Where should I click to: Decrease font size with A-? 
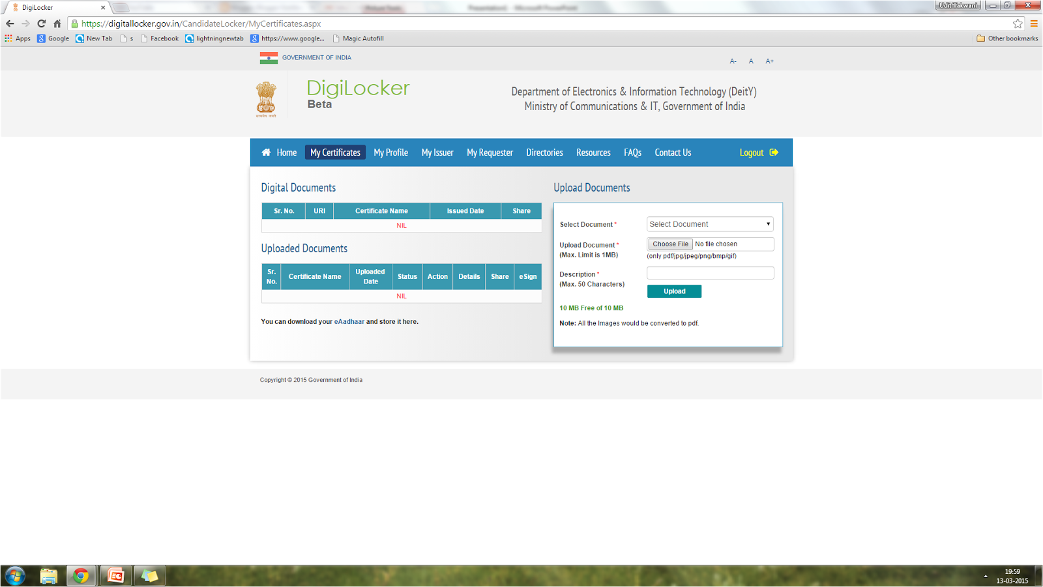click(x=733, y=61)
